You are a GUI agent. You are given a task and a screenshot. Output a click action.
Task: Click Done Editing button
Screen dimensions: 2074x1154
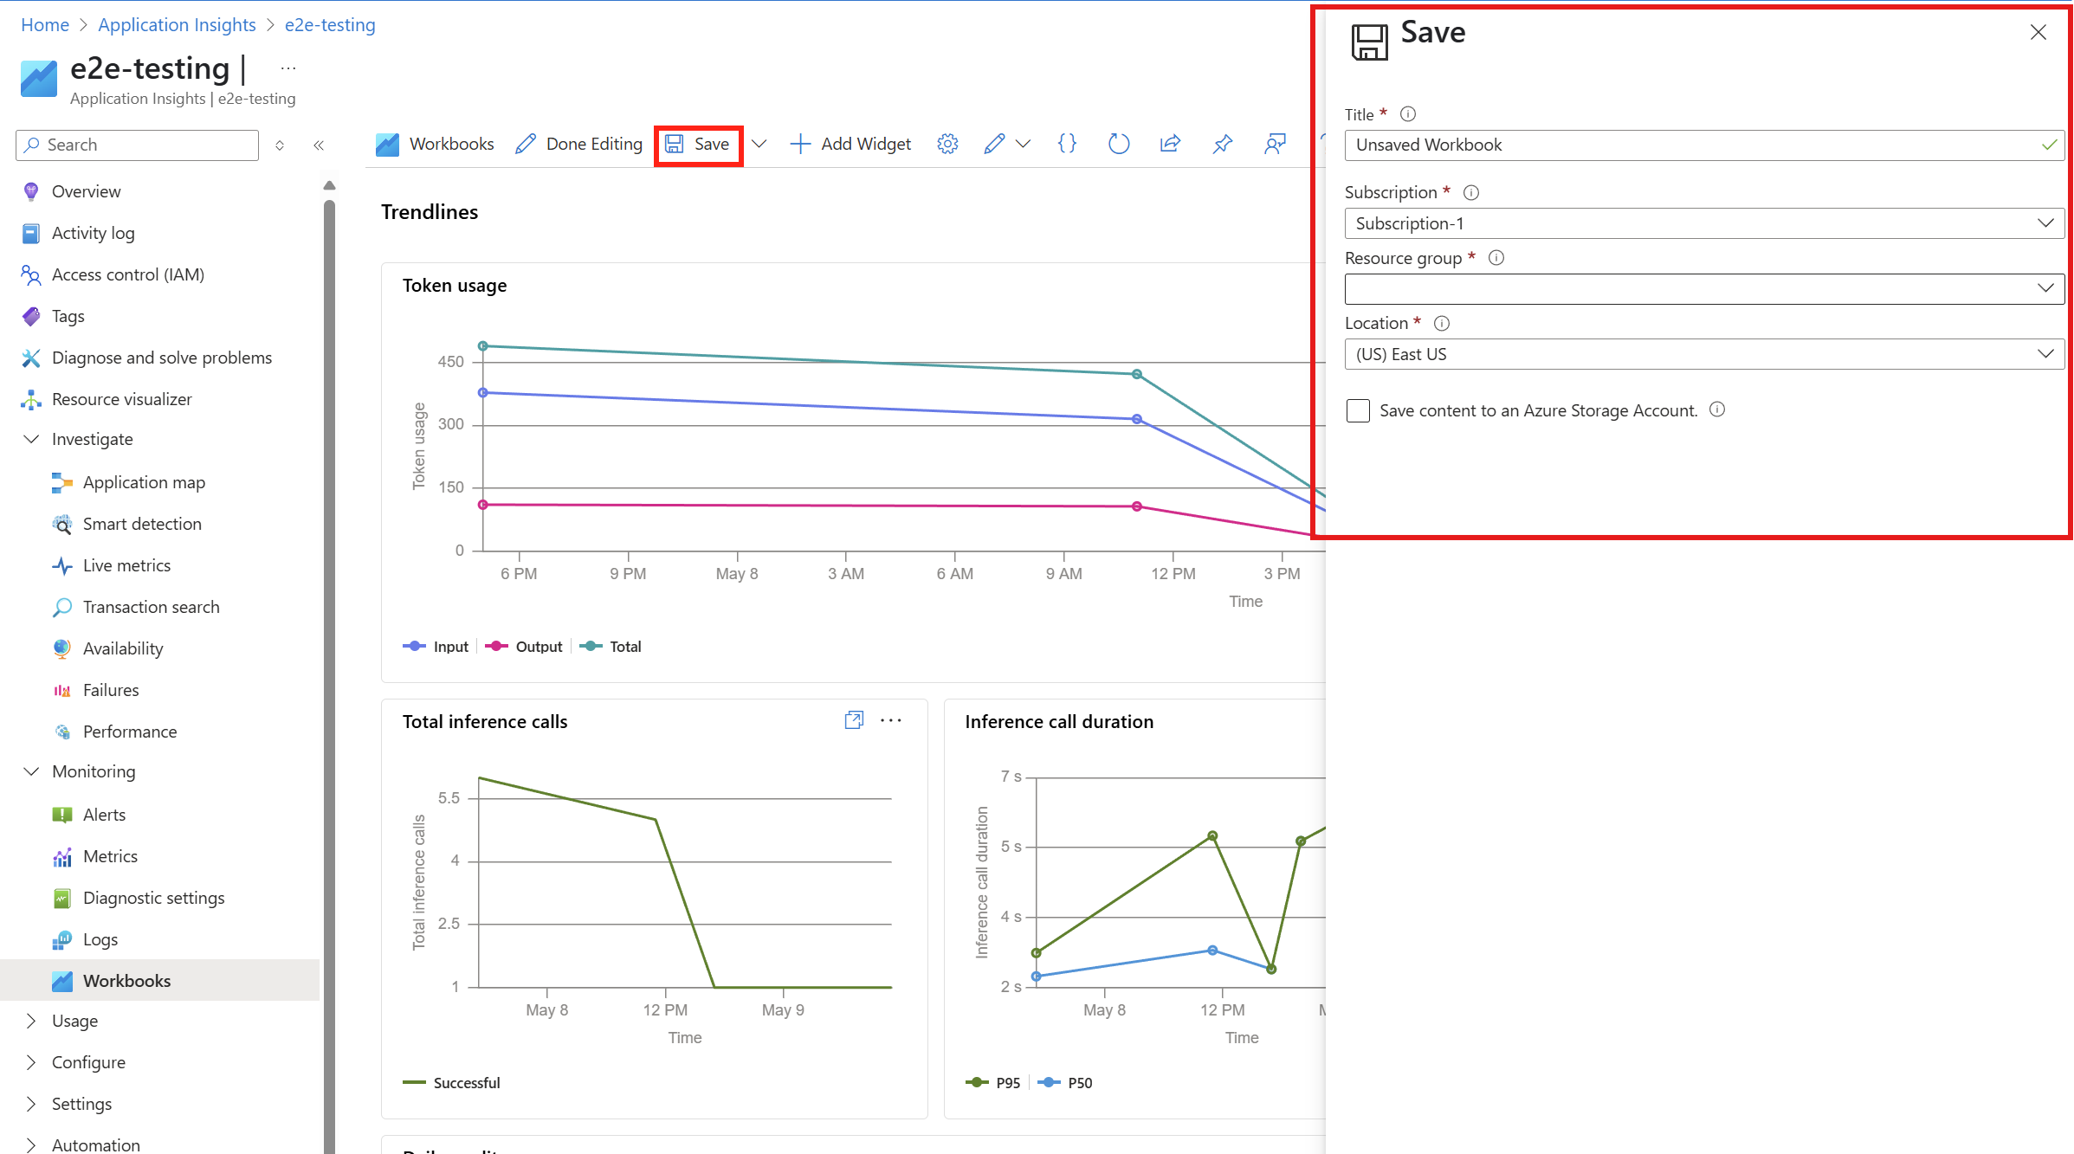click(x=578, y=144)
